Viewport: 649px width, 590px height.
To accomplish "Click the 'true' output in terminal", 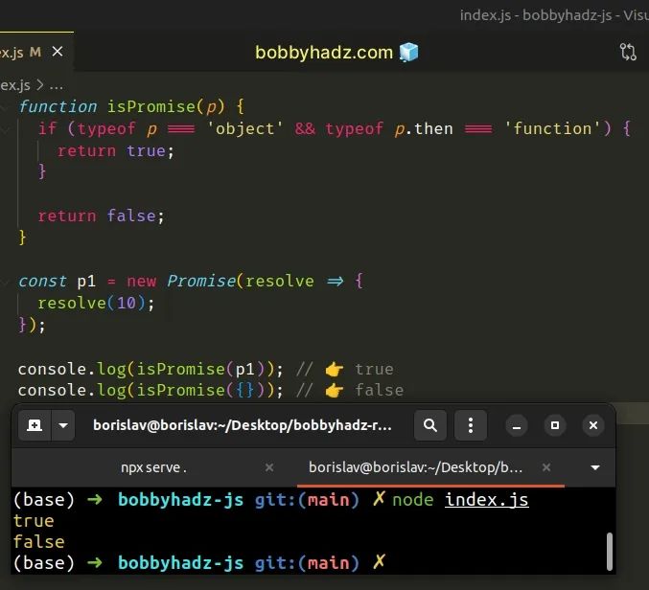I will (34, 521).
